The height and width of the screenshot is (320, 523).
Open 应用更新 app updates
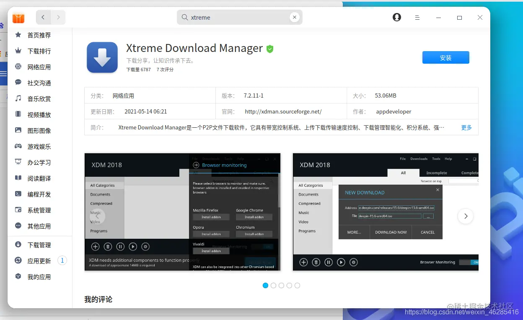point(39,261)
